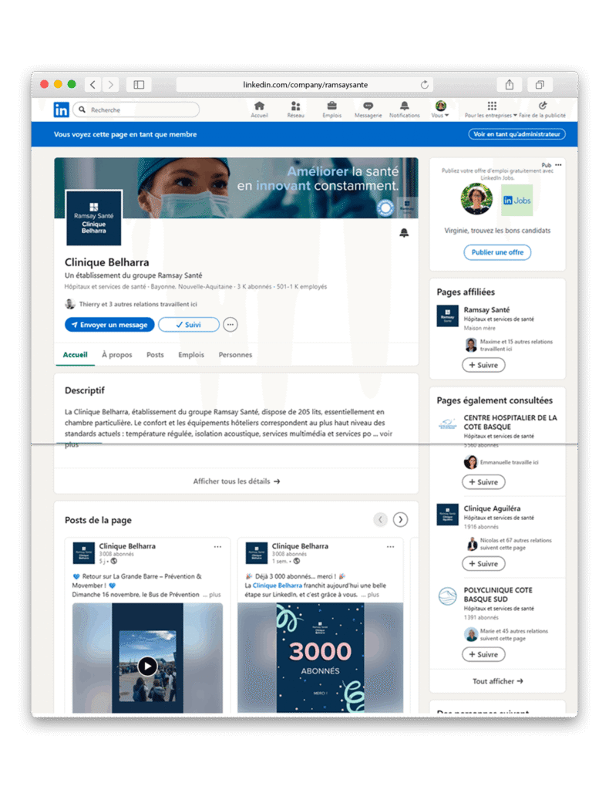Open options menu on Grande Barre post
Viewport: 609px width, 790px height.
pos(217,547)
